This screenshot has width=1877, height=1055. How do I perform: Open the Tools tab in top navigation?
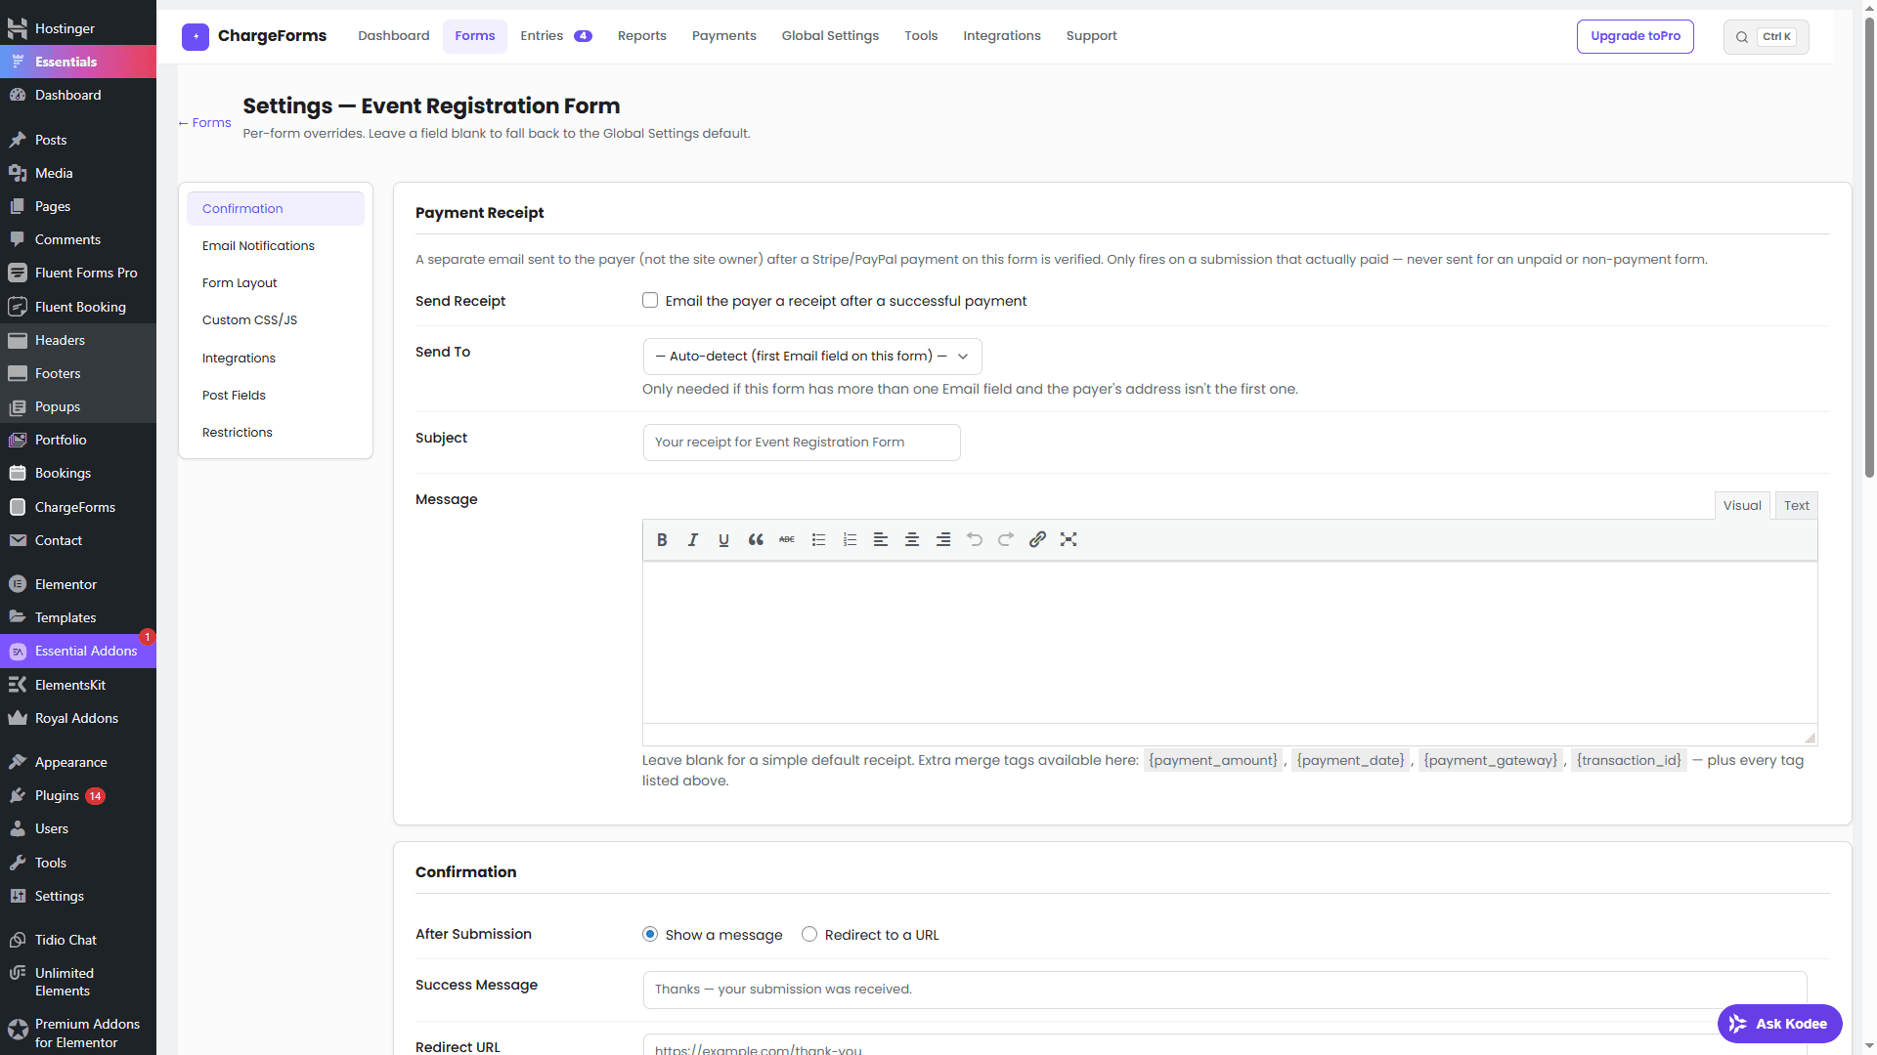pyautogui.click(x=920, y=36)
